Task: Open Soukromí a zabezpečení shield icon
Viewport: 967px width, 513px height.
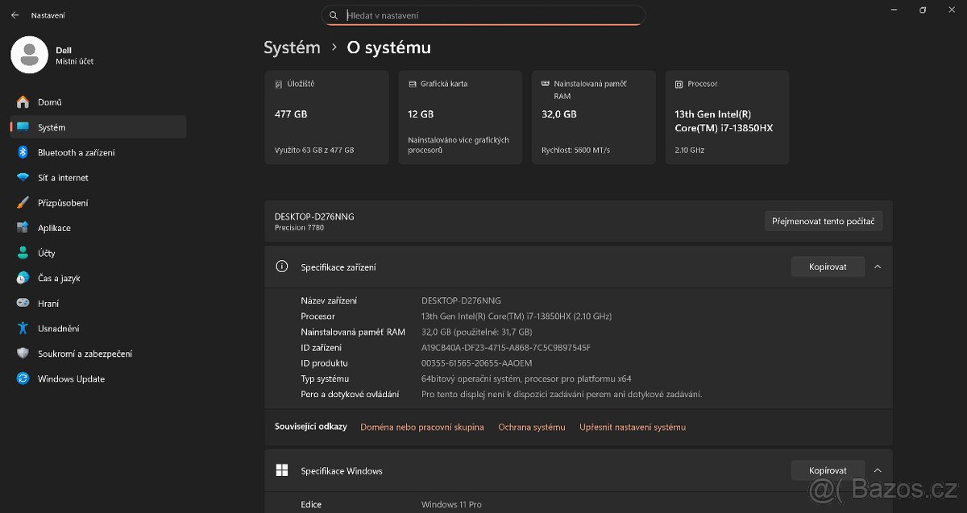Action: 23,353
